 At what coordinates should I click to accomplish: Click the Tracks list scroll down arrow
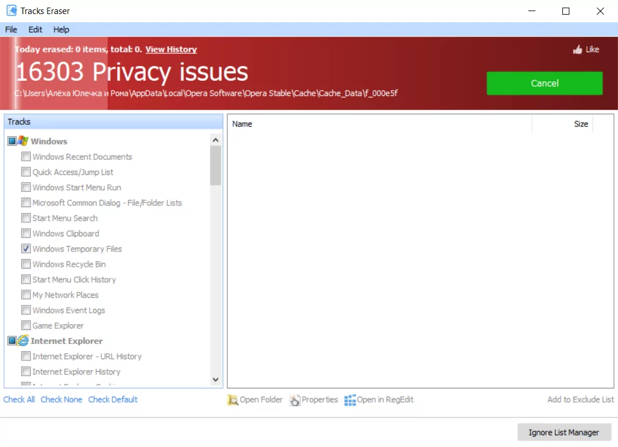click(216, 380)
